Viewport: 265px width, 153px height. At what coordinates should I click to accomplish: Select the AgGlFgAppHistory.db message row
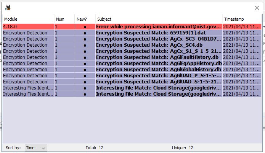pos(132,63)
